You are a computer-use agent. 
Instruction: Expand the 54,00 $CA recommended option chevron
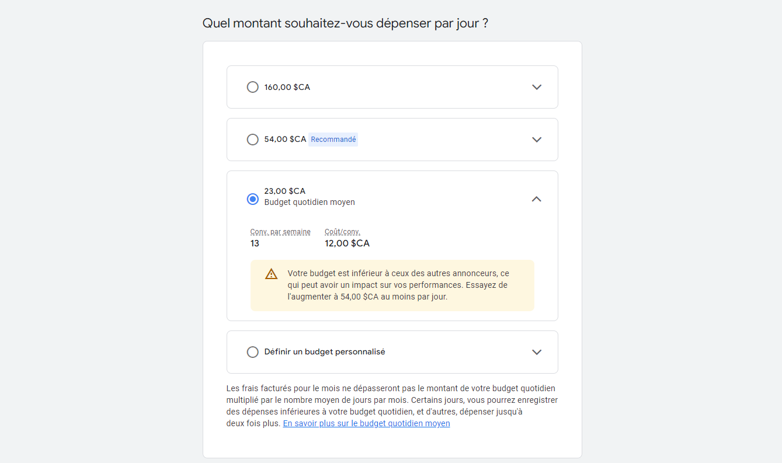537,140
